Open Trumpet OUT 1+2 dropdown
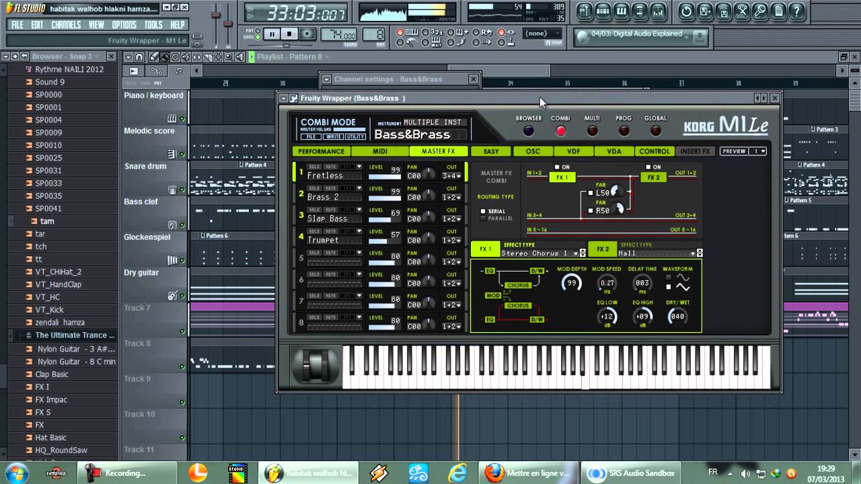 [x=452, y=241]
